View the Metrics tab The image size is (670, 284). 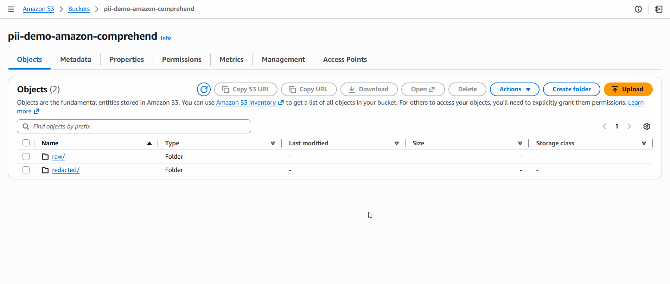point(231,59)
